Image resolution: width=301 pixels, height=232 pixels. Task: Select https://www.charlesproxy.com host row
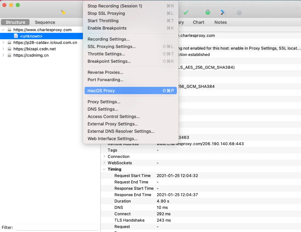[x=41, y=30]
